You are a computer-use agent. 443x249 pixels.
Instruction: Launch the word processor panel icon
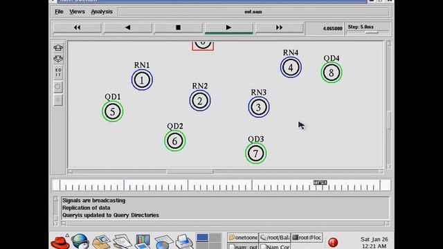[122, 241]
